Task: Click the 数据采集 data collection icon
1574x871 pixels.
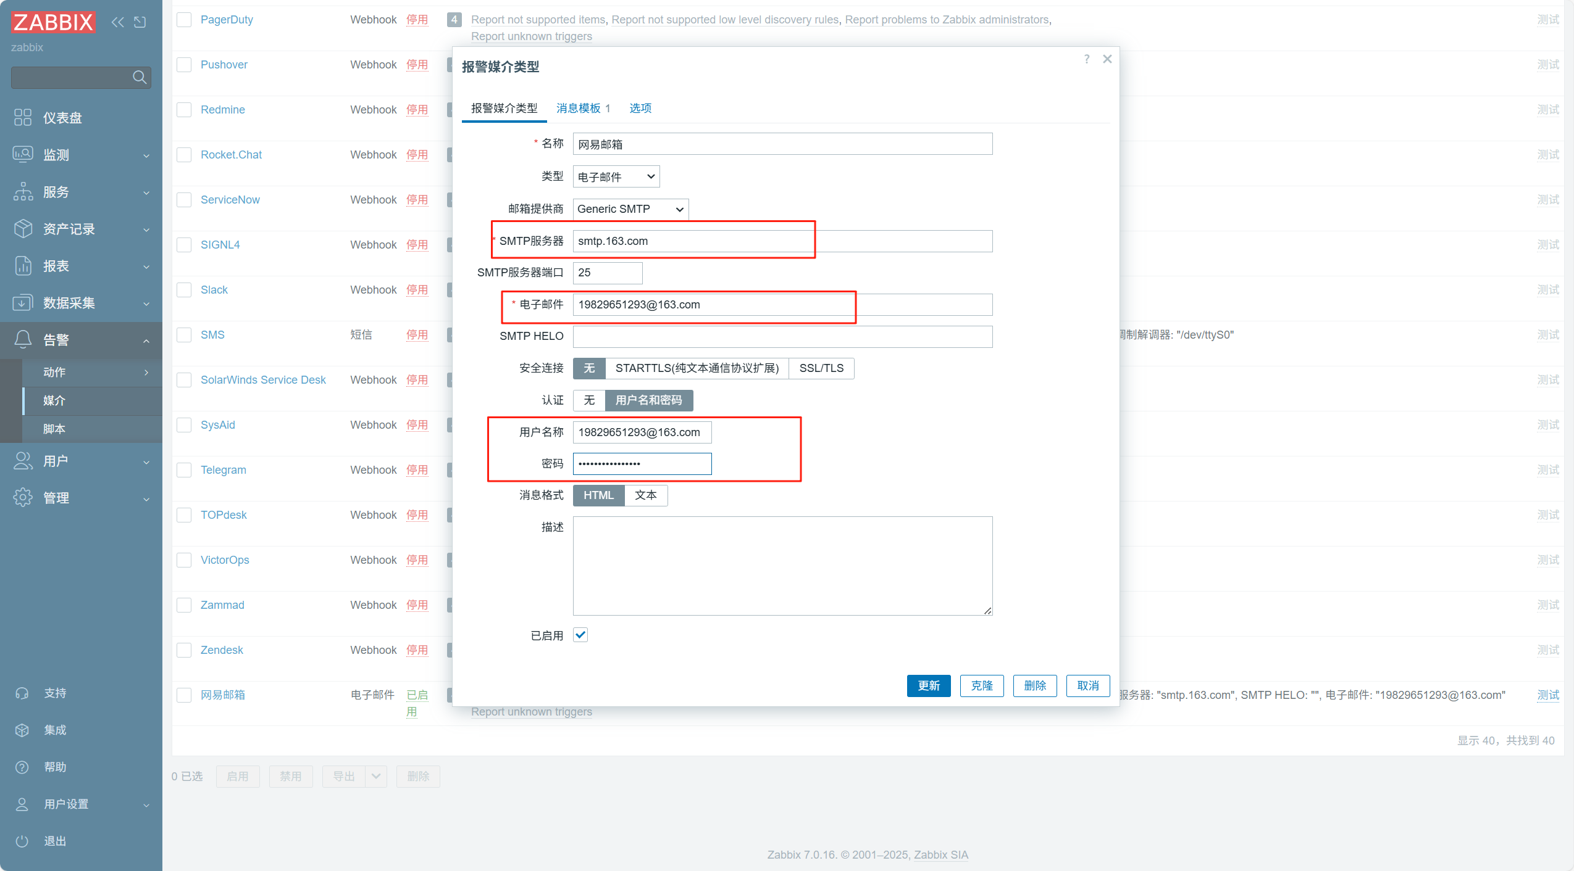Action: (23, 302)
